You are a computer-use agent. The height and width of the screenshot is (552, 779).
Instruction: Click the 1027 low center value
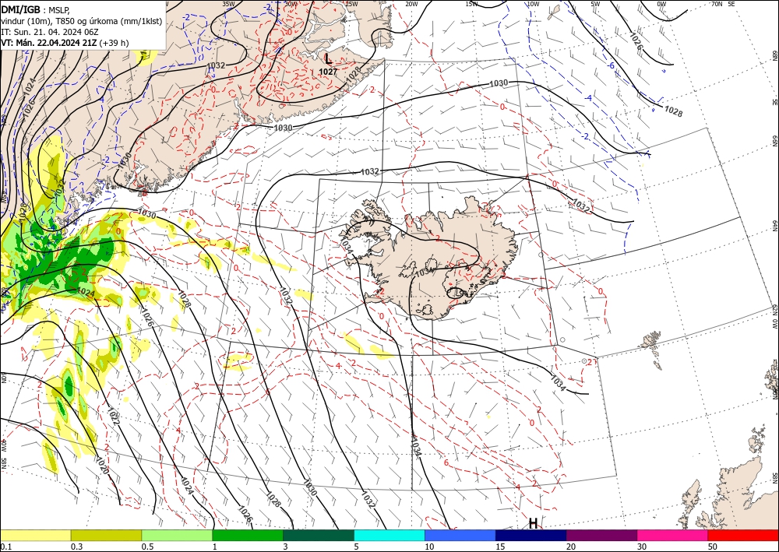tap(328, 72)
